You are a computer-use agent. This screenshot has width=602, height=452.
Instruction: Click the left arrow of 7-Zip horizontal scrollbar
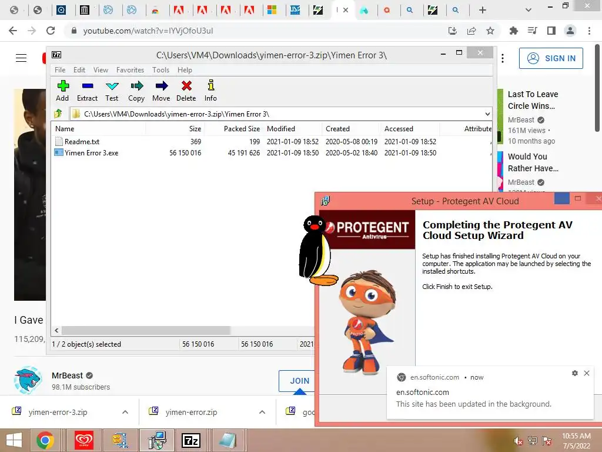(x=57, y=330)
